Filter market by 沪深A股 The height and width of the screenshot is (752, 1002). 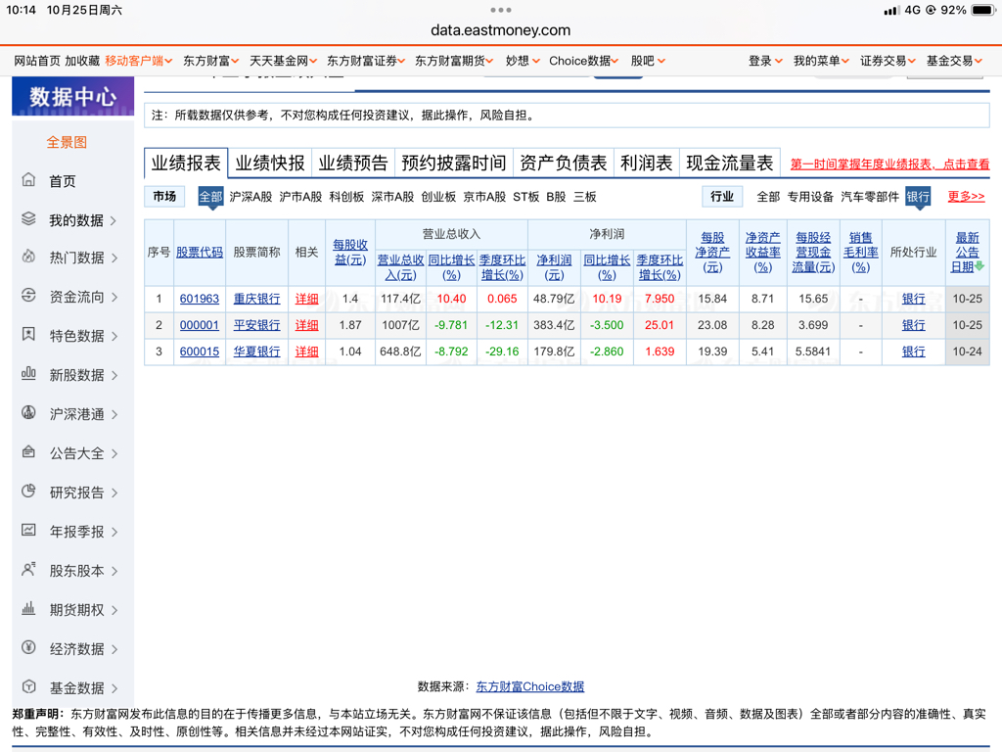point(250,197)
